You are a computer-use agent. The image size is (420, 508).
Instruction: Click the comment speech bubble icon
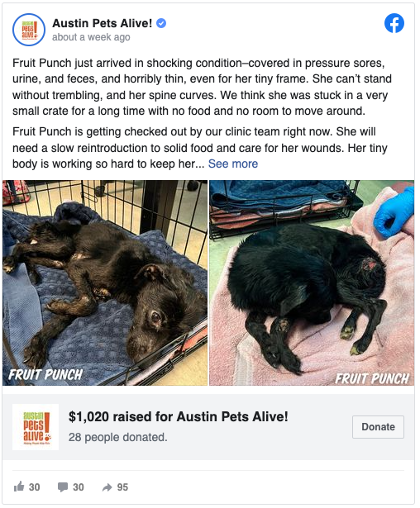[63, 487]
